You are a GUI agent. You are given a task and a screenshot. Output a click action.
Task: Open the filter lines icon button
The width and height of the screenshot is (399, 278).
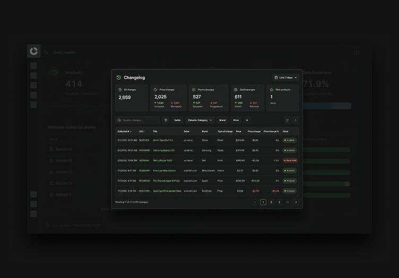(166, 120)
